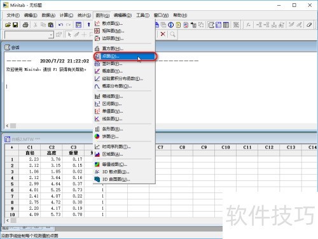
Task: Select row header 5 in worksheet
Action: click(12, 184)
